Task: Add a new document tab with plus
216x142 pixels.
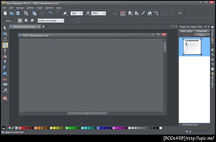Action: [x=44, y=27]
